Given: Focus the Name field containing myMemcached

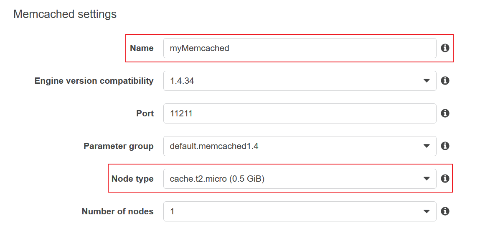Looking at the screenshot, I should (299, 48).
